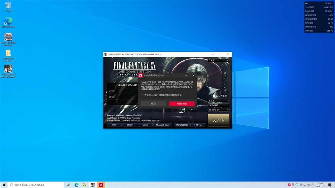Click the AMD Radeon RX 7900 XTX text
This screenshot has height=188, width=335.
click(133, 120)
